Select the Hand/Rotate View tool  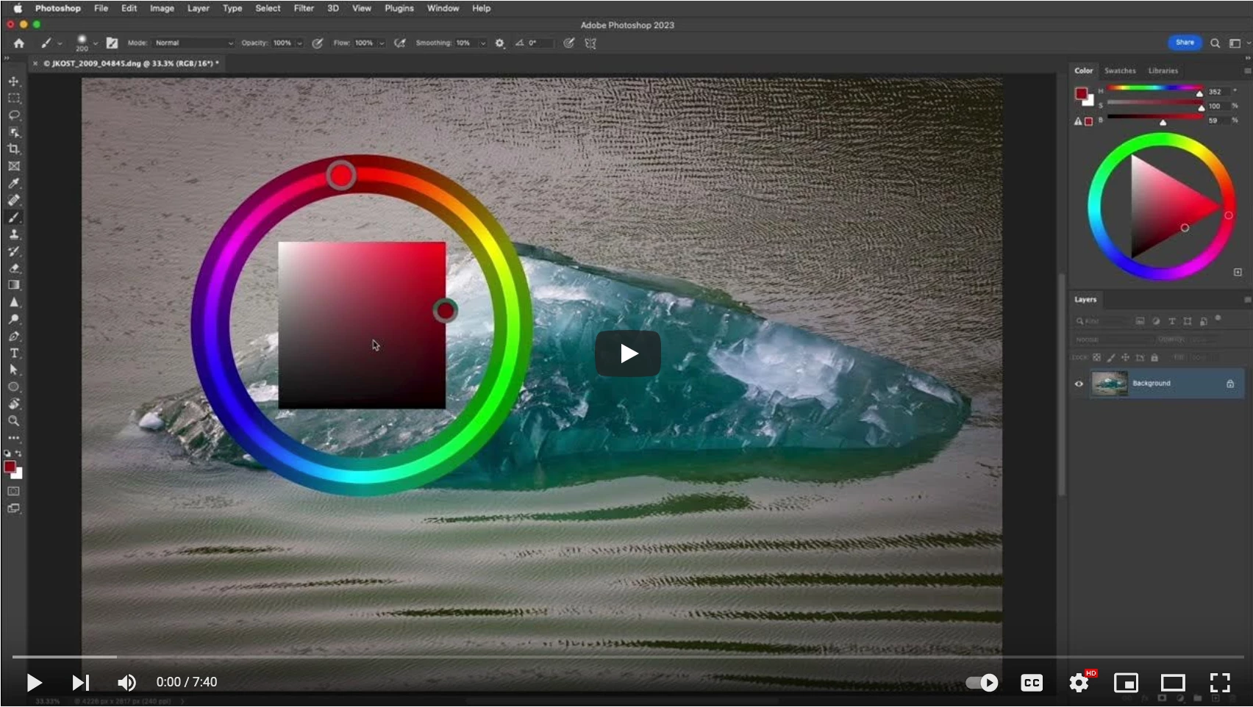pos(14,404)
